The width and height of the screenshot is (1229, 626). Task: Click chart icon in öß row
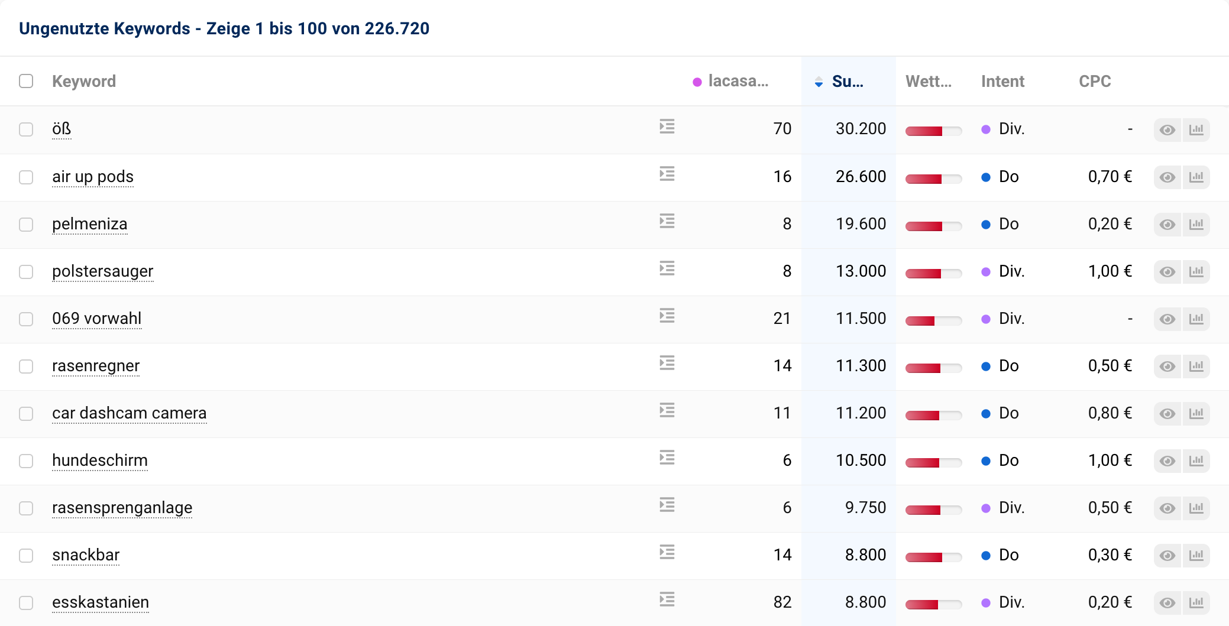point(1196,130)
